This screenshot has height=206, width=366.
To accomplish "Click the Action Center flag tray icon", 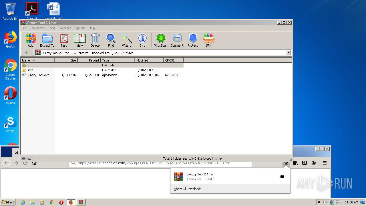I will tap(339, 202).
